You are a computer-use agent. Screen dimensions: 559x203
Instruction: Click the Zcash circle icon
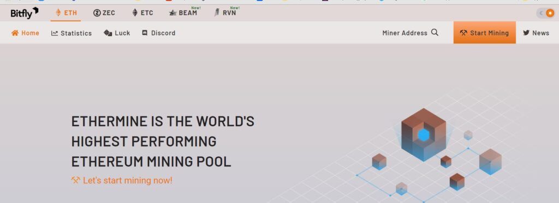[97, 13]
